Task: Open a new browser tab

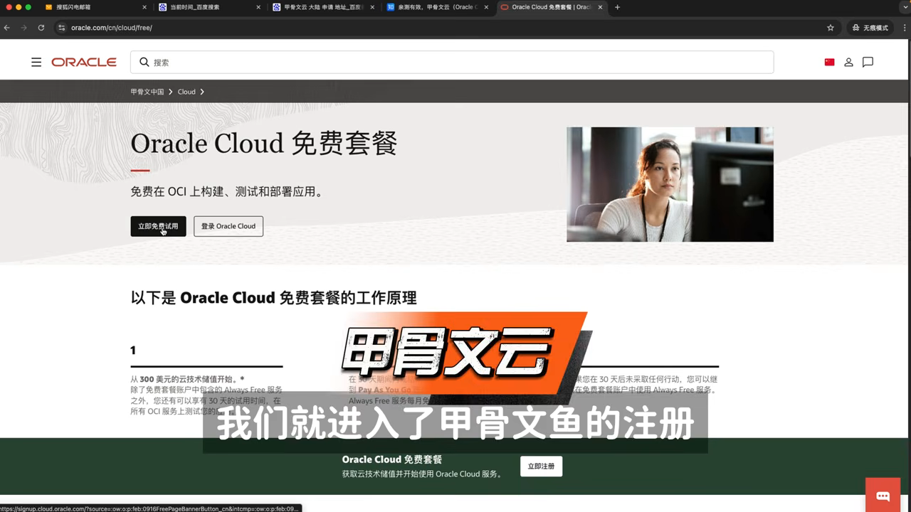Action: click(617, 7)
